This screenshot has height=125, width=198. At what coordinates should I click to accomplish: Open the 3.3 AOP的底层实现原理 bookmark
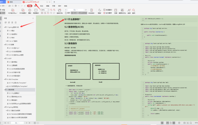17,69
